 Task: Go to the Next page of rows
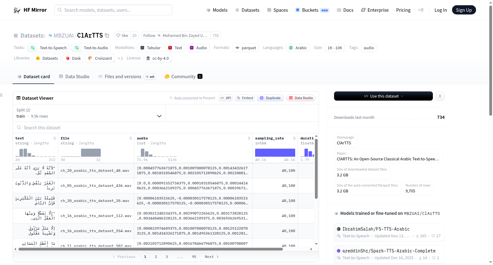tap(212, 257)
